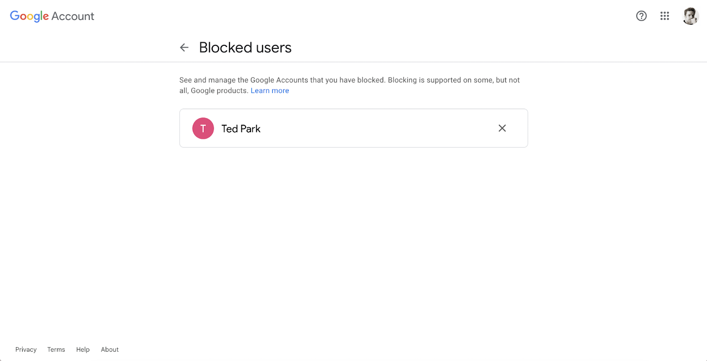707x361 pixels.
Task: Click the word Account beside Google logo
Action: [73, 16]
